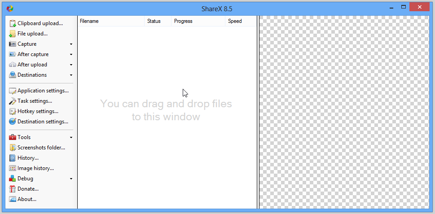Viewport: 435px width, 214px height.
Task: Open the Debug menu label
Action: point(25,179)
